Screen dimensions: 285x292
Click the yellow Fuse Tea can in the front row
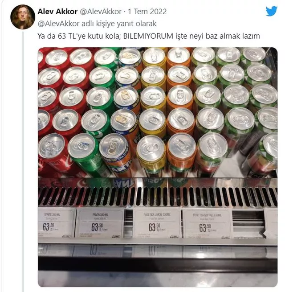[x=151, y=156]
